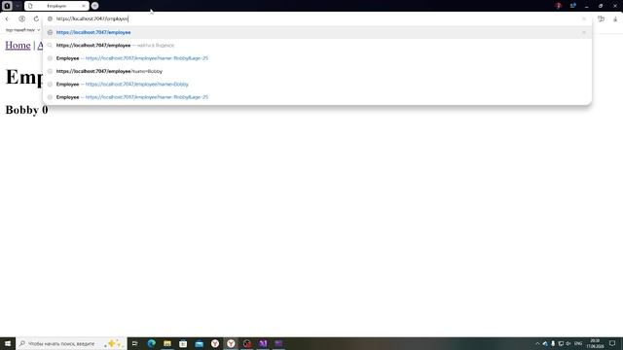This screenshot has height=350, width=623.
Task: Open the taskbar clock and date
Action: pos(595,343)
